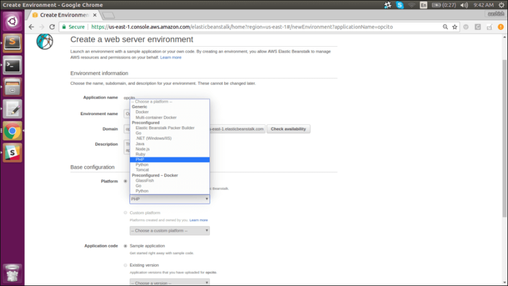The image size is (508, 286).
Task: Click the Secure padlock site info
Action: 73,27
